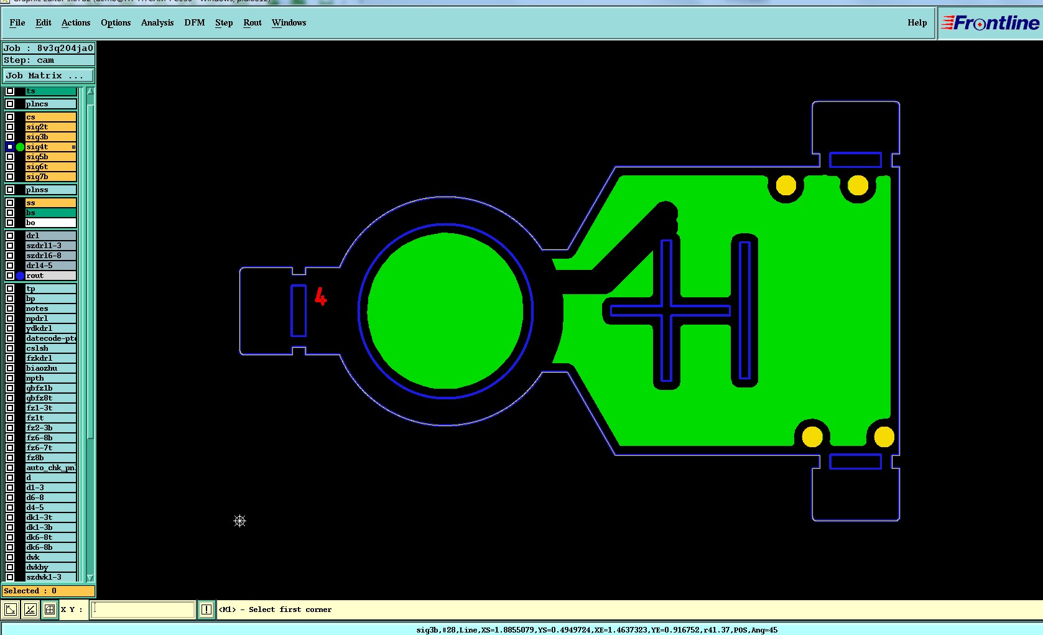Select the fzkdrl layer name
Image resolution: width=1043 pixels, height=635 pixels.
click(51, 358)
